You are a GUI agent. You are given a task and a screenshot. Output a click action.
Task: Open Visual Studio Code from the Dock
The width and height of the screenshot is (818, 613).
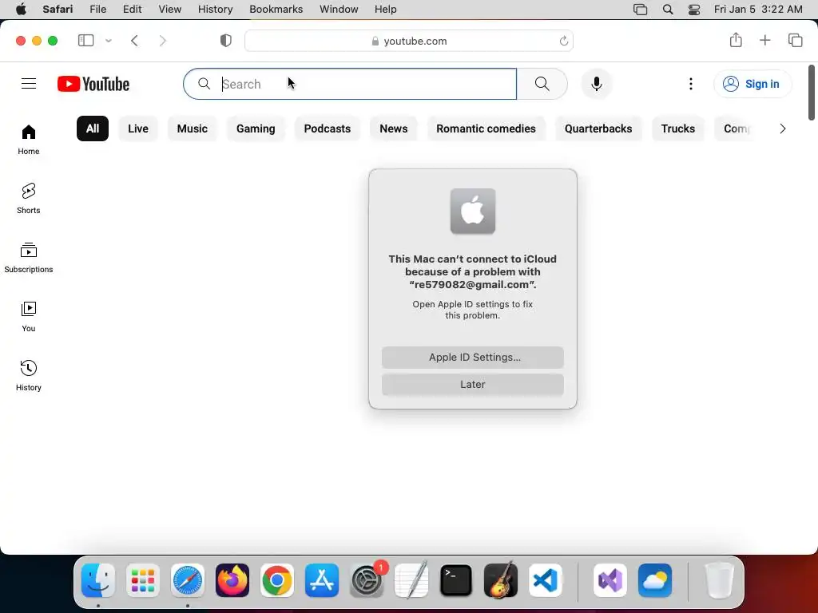[x=546, y=580]
